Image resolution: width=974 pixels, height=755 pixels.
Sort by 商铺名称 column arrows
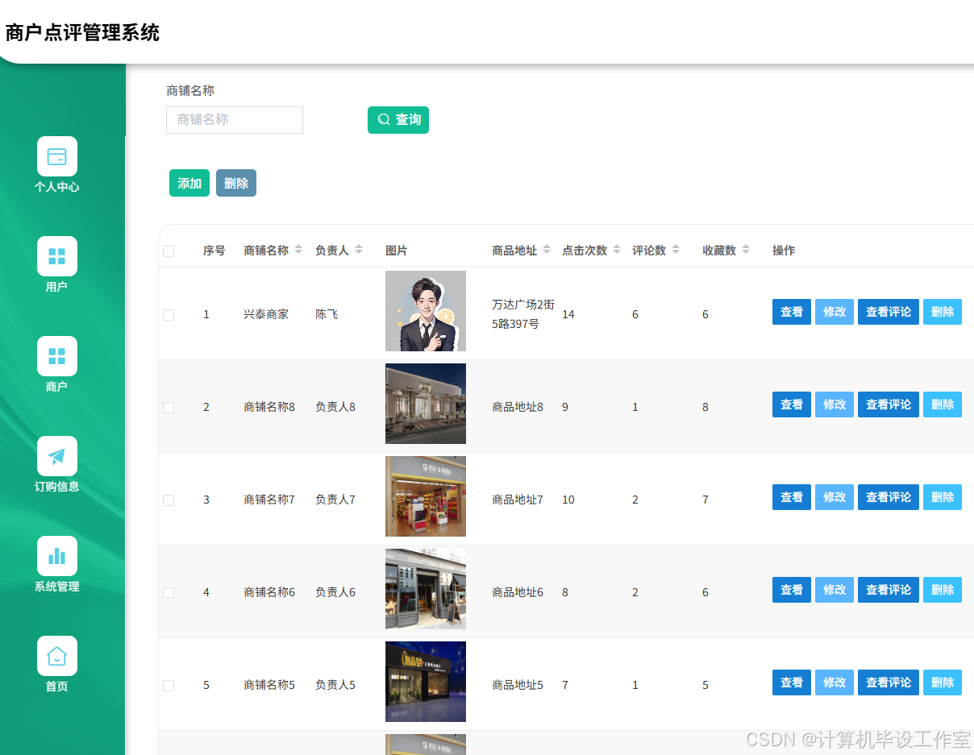click(x=298, y=250)
